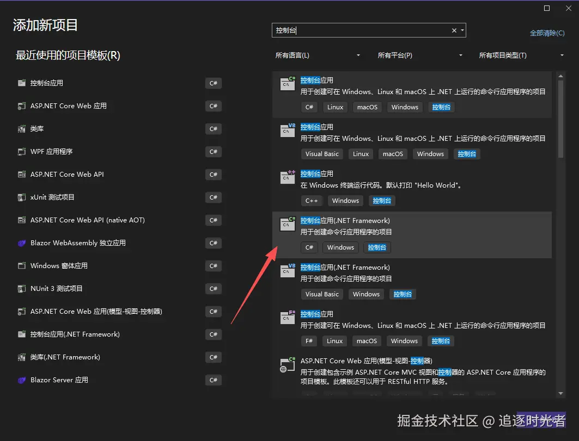Open the 所有语言(L) language filter
This screenshot has height=441, width=579.
[x=318, y=55]
